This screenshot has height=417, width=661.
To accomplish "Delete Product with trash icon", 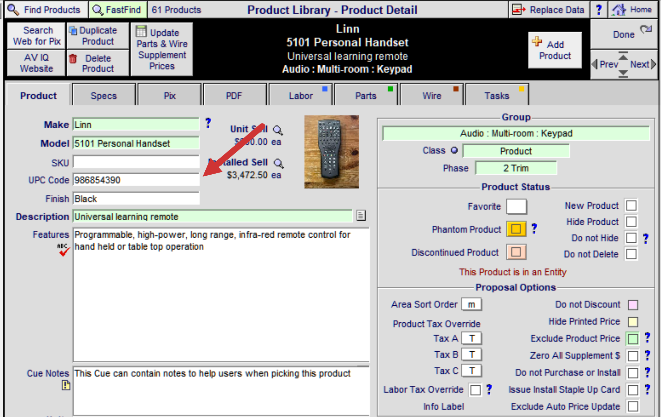I will pyautogui.click(x=98, y=63).
